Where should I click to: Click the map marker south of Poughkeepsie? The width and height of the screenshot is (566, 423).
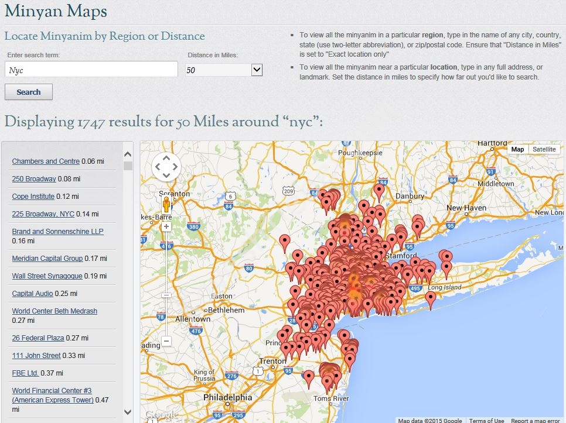[380, 189]
